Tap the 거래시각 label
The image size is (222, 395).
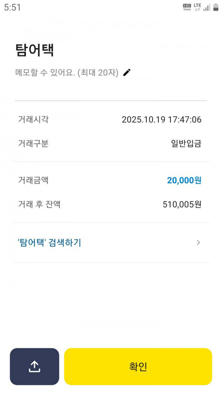(x=33, y=120)
